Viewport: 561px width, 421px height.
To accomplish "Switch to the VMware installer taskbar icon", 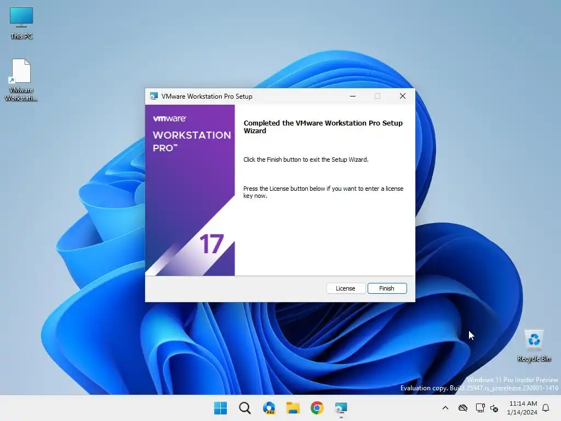I will 341,408.
